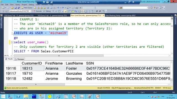Click the Open File folder icon
Image resolution: width=177 pixels, height=99 pixels.
pyautogui.click(x=12, y=8)
